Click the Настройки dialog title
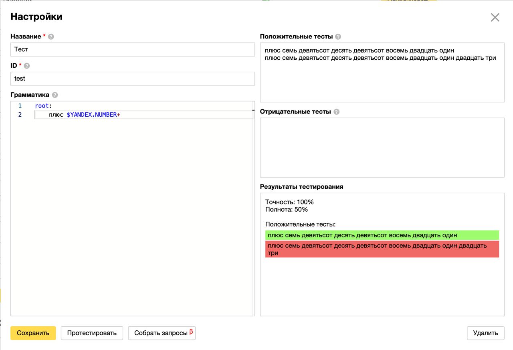This screenshot has height=350, width=513. point(36,17)
